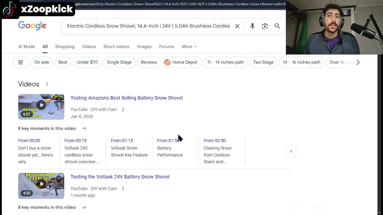Switch to Images tab

pyautogui.click(x=144, y=47)
